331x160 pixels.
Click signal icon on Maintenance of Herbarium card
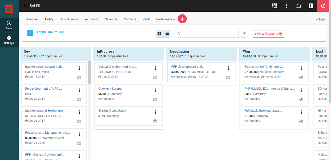(79, 121)
